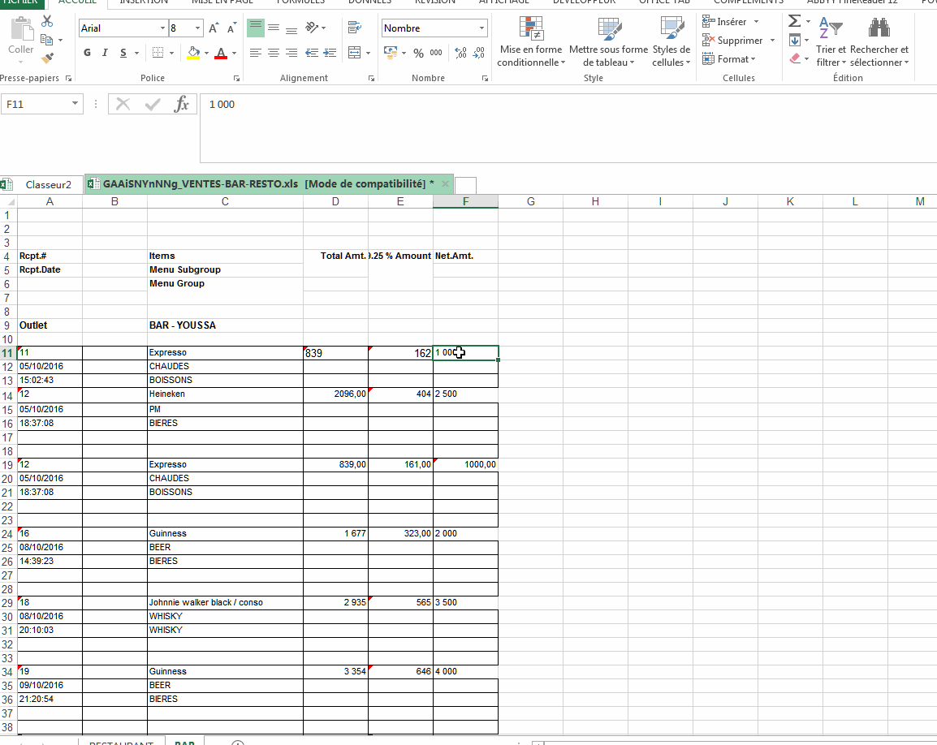Image resolution: width=937 pixels, height=745 pixels.
Task: Open the Fill down tool
Action: tap(795, 41)
